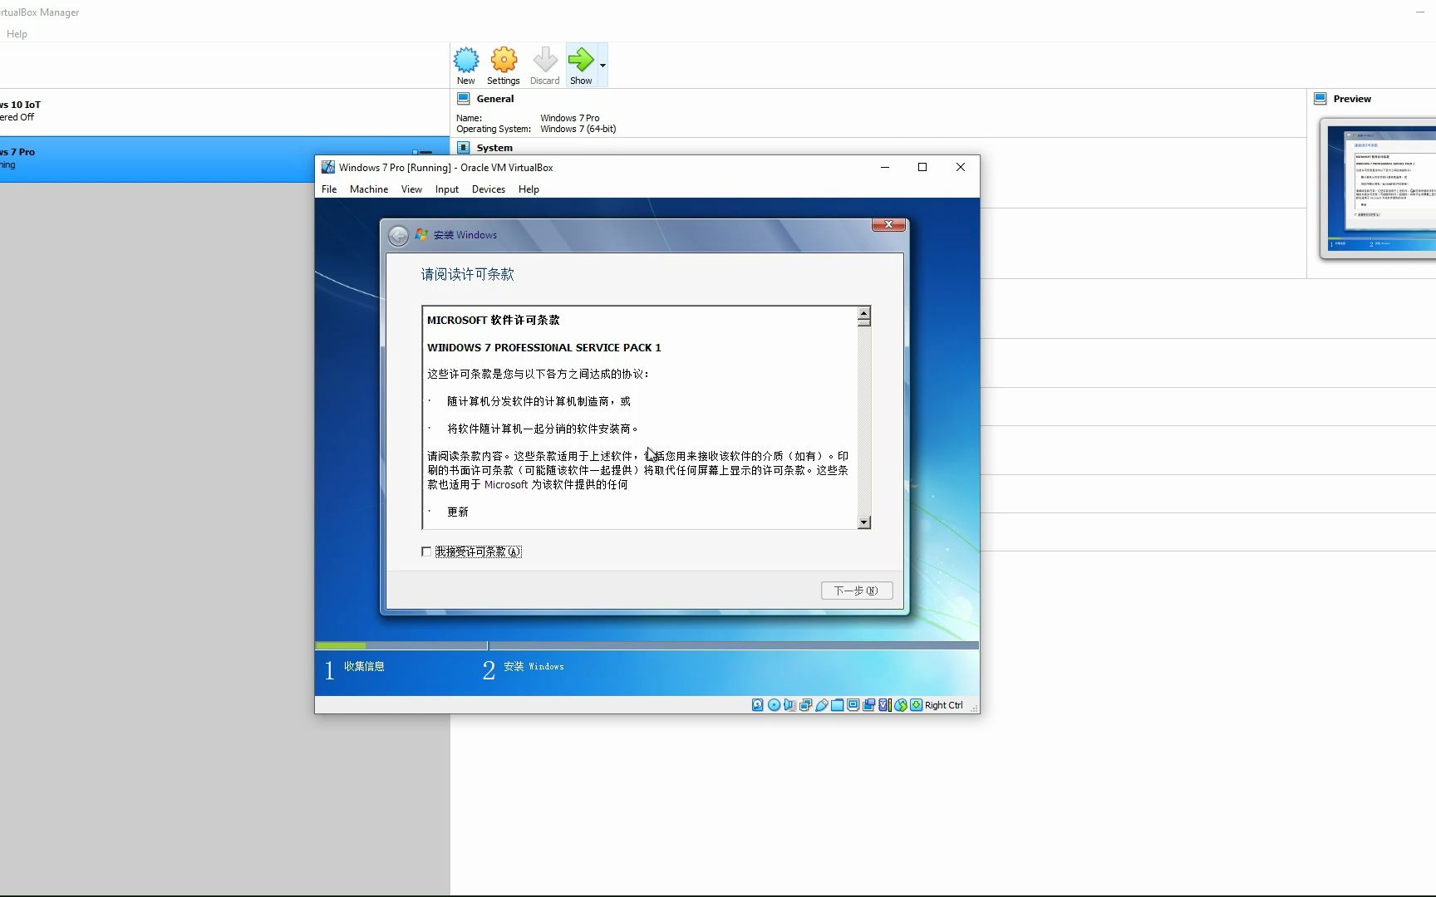
Task: Open the Show button dropdown arrow
Action: tap(602, 65)
